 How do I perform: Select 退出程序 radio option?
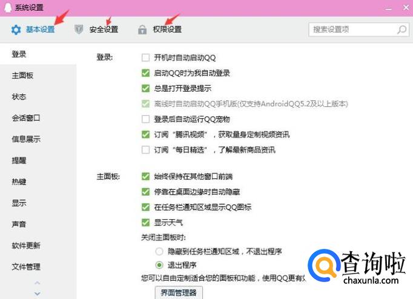coord(159,265)
